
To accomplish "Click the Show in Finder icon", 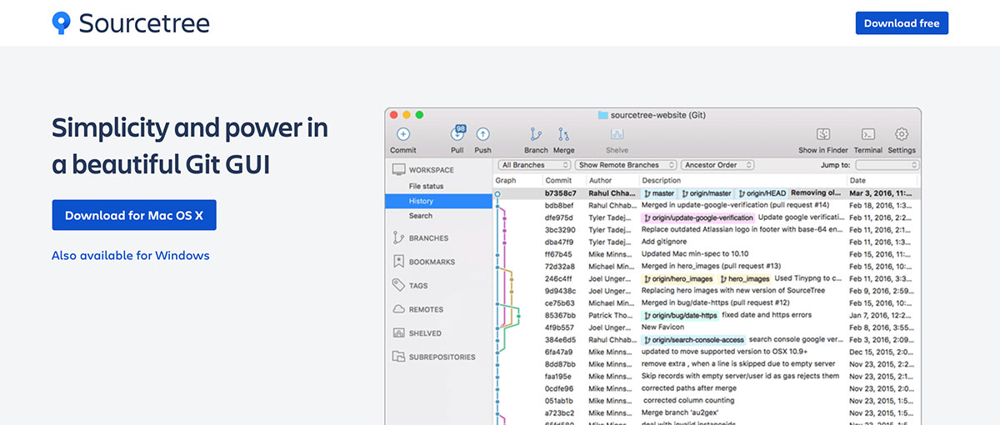I will pyautogui.click(x=823, y=134).
